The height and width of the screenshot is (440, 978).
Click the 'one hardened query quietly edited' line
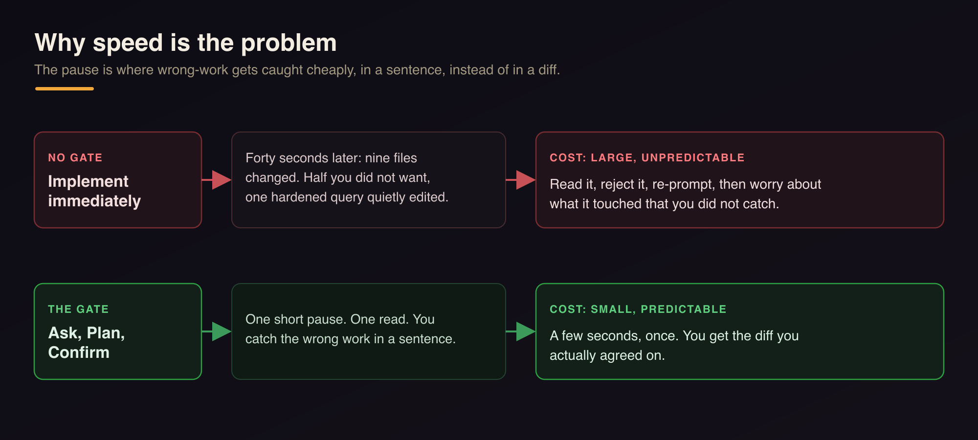click(347, 197)
